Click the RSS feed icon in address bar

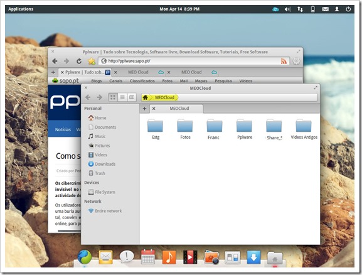284,62
